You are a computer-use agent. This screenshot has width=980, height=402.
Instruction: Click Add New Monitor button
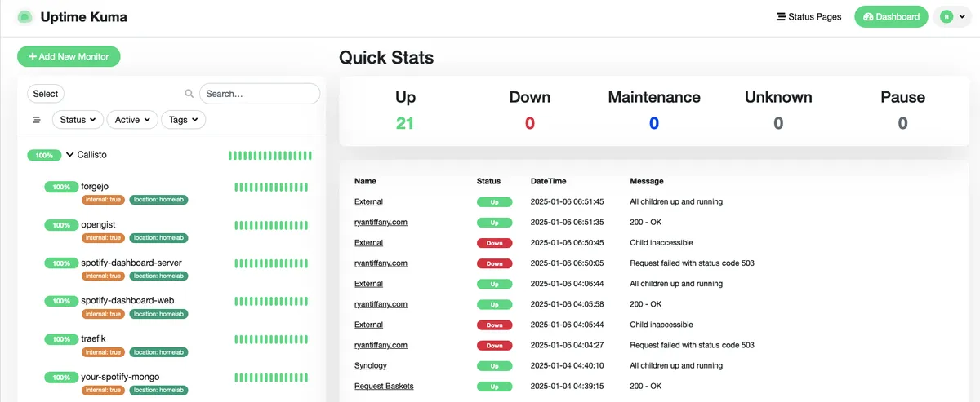click(69, 57)
